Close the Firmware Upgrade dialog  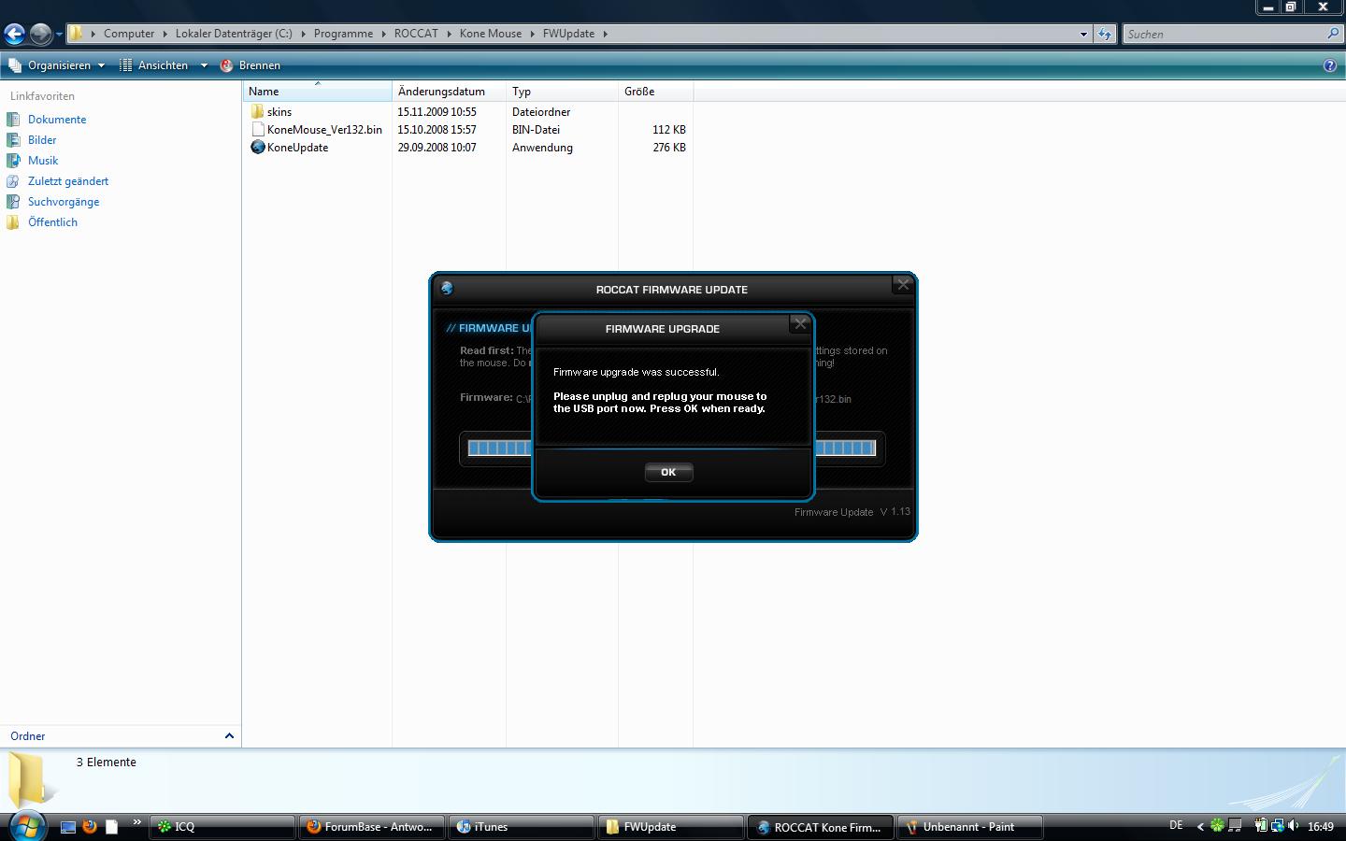800,324
